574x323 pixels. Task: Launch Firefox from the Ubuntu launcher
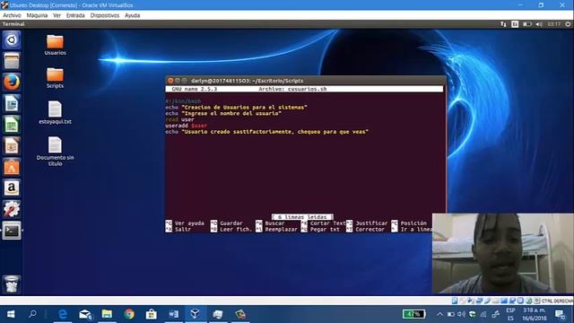[x=12, y=82]
